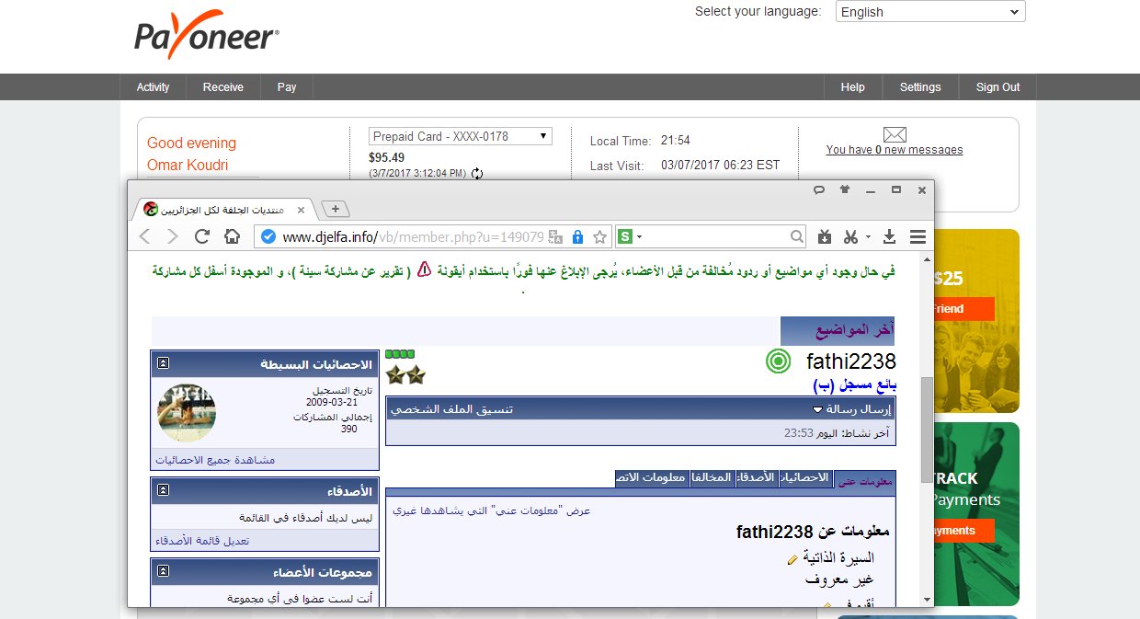This screenshot has width=1140, height=619.
Task: Open 'You have 0 new messages' link
Action: pos(895,150)
